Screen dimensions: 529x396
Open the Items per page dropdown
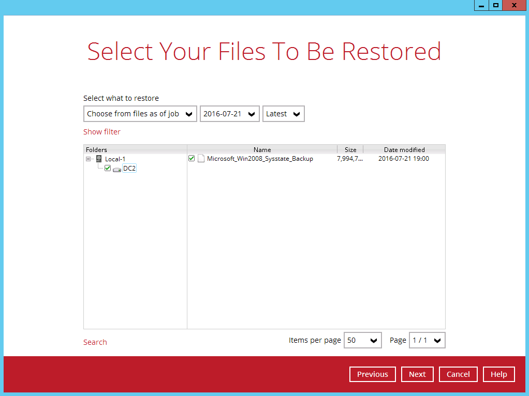(363, 340)
